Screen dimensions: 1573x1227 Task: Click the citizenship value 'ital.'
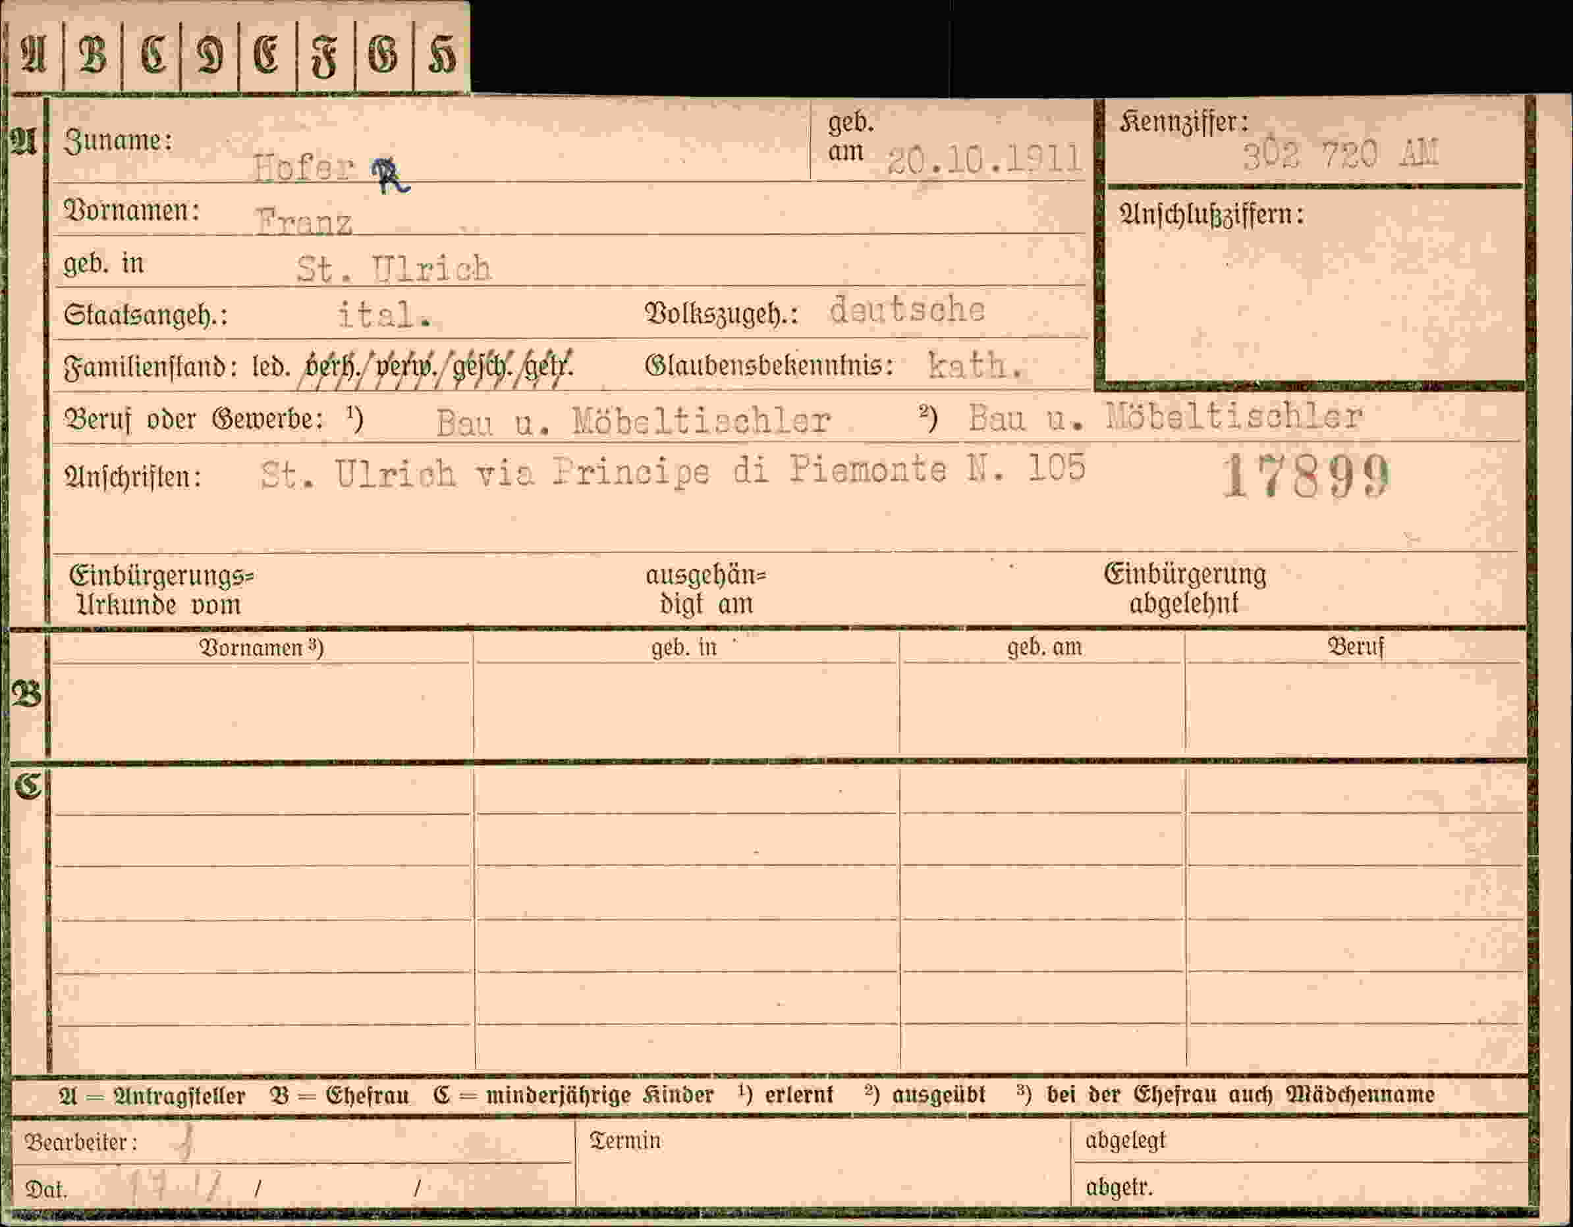pyautogui.click(x=385, y=315)
